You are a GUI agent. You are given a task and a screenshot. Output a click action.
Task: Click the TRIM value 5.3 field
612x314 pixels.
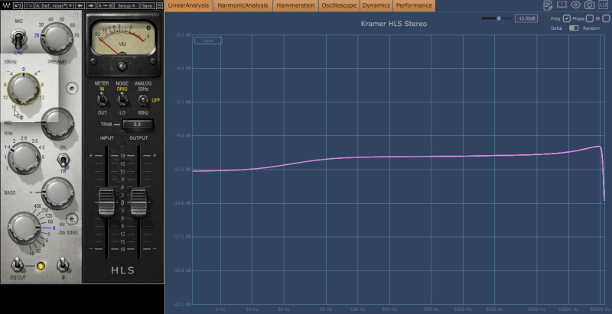point(138,125)
